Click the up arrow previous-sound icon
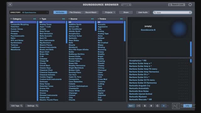The height and width of the screenshot is (113, 201). point(151,106)
